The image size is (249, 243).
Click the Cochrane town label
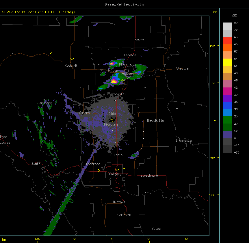[93, 164]
